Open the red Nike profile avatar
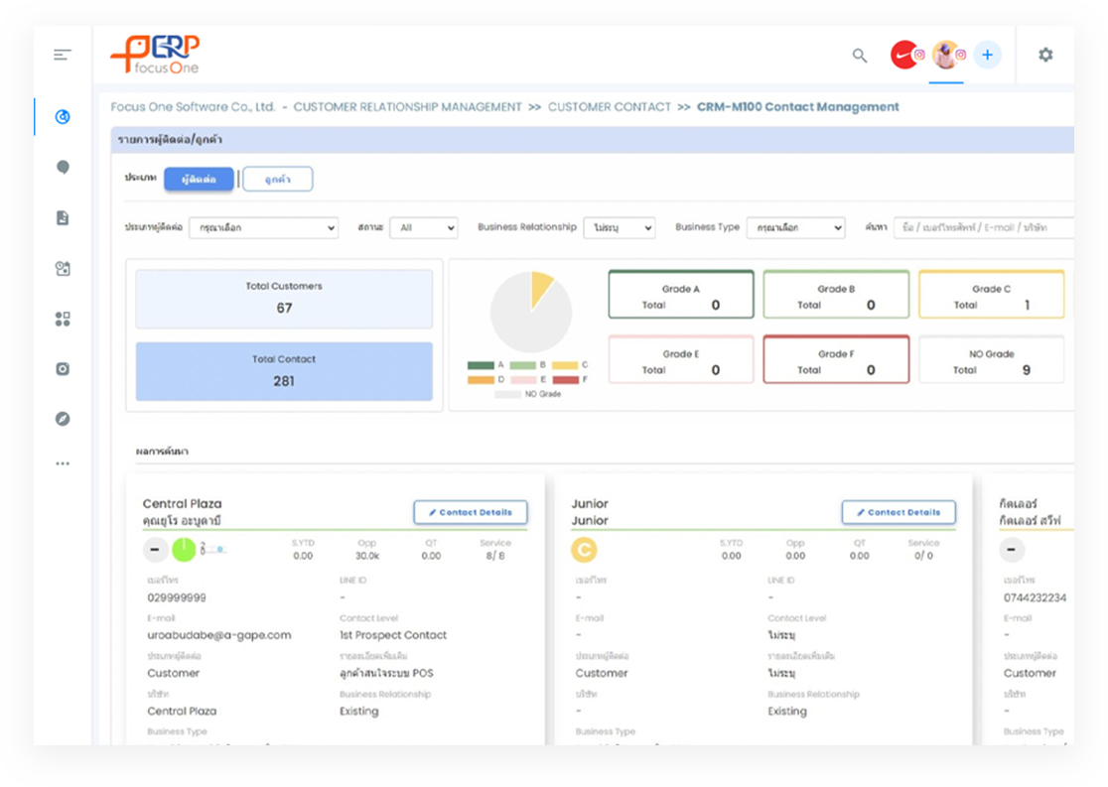 click(x=905, y=56)
